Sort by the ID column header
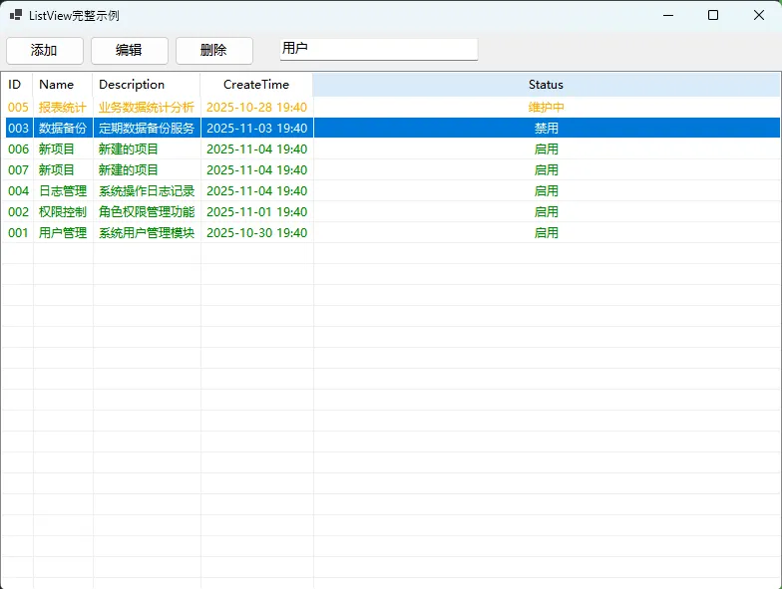This screenshot has width=782, height=589. pyautogui.click(x=15, y=85)
